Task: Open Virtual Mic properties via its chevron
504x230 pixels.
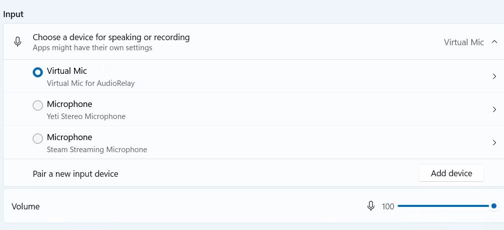Action: point(494,76)
